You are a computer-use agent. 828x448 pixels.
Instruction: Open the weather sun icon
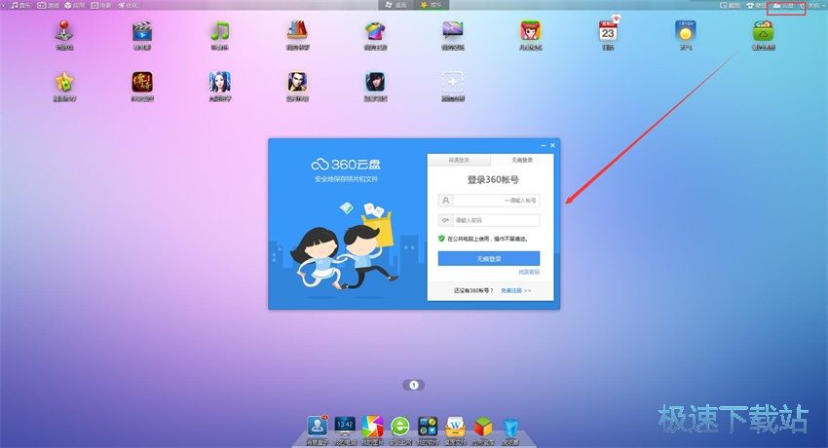point(686,32)
